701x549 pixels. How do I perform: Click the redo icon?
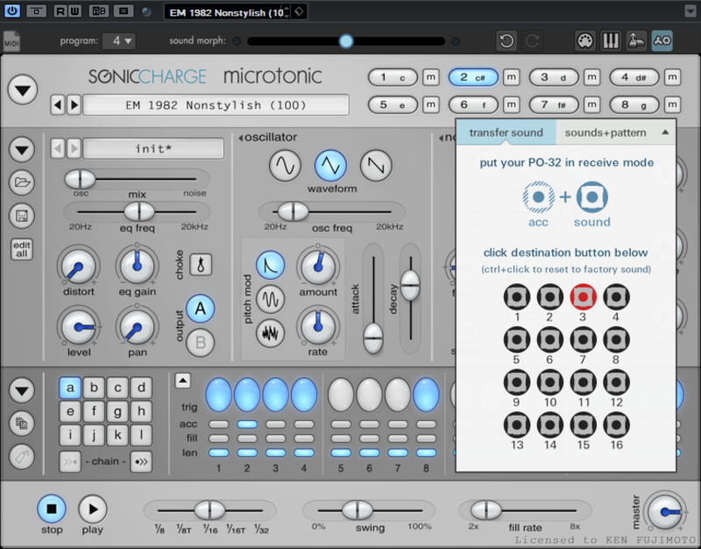(x=532, y=41)
